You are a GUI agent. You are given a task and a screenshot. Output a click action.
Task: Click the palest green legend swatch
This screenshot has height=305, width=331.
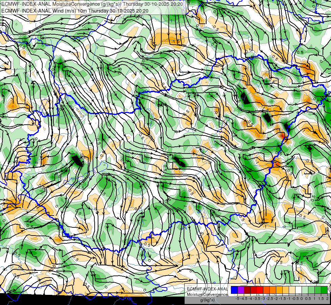pyautogui.click(x=305, y=290)
